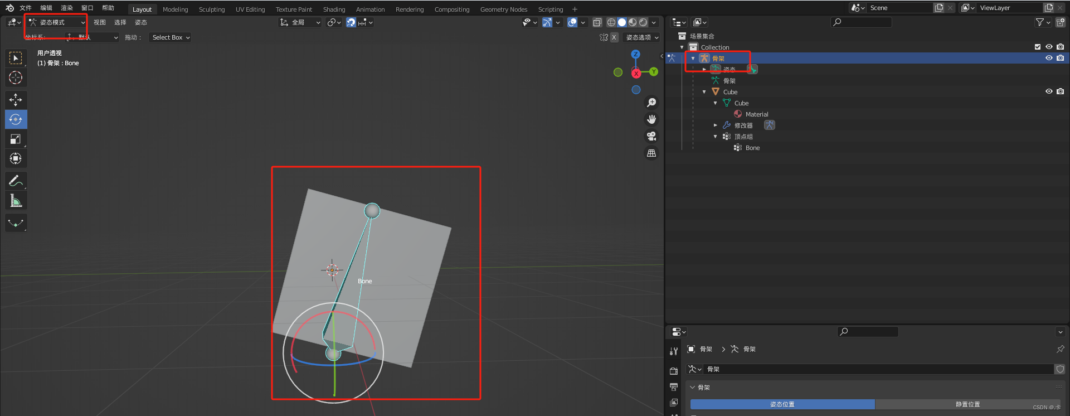
Task: Open shading options dropdown arrow
Action: click(654, 22)
